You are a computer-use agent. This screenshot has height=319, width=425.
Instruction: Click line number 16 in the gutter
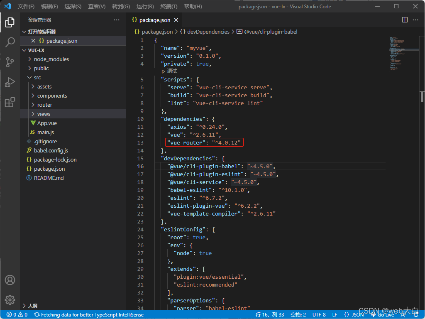click(x=140, y=166)
